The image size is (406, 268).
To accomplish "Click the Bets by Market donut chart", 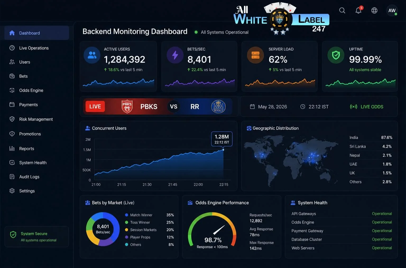I will click(103, 229).
